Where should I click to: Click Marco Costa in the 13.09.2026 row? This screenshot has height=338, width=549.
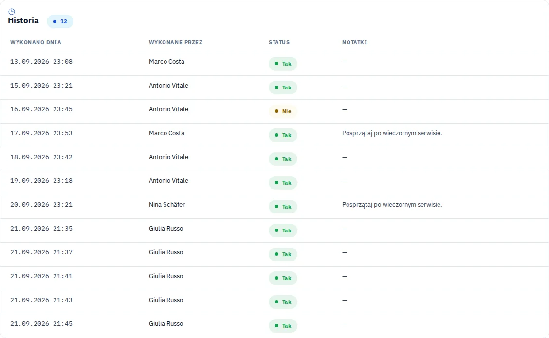pyautogui.click(x=166, y=62)
